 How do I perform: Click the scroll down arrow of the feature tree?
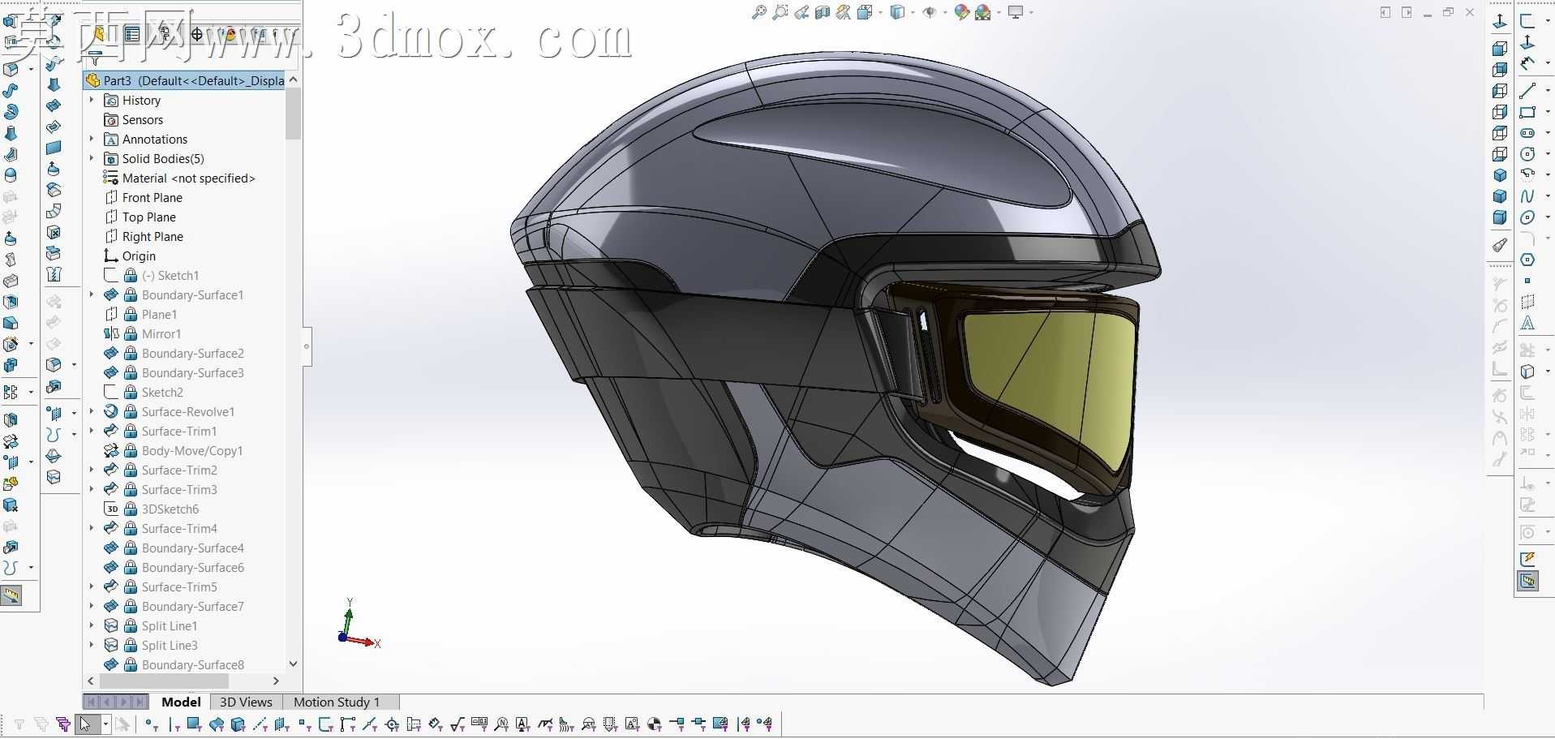[293, 664]
